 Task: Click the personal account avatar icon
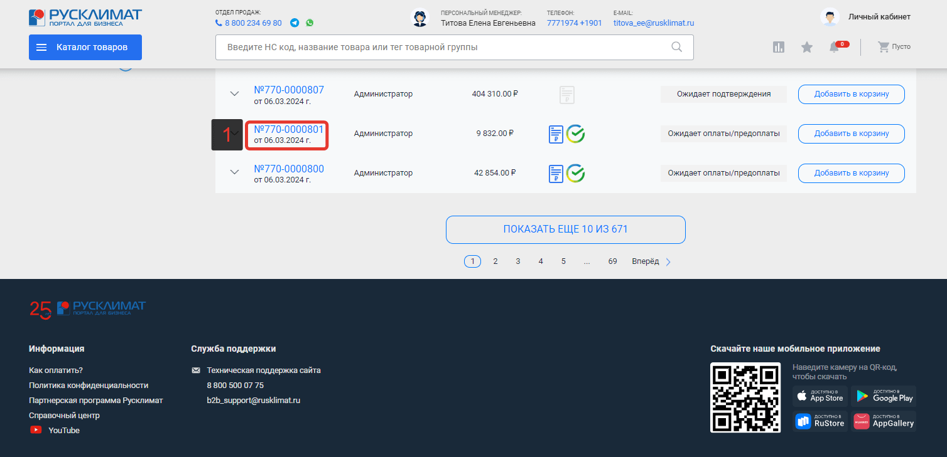click(x=830, y=18)
